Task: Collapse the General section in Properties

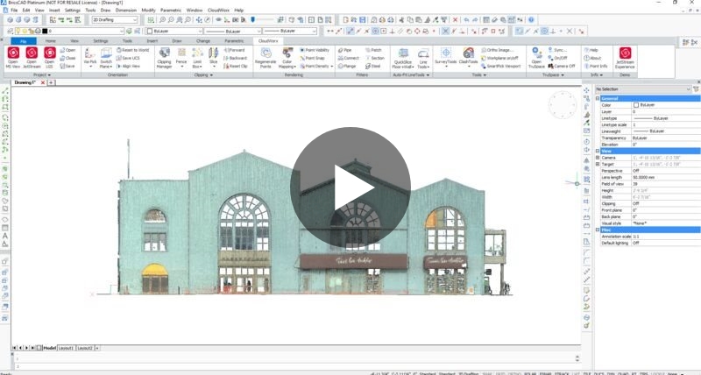Action: pos(598,98)
